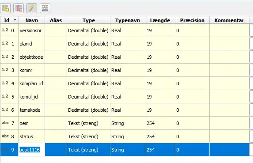Click the abc text icon for status
Screen dimensions: 253x163
coord(5,136)
